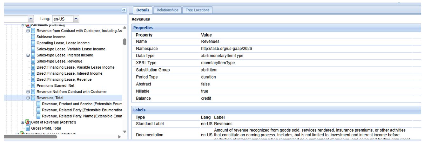The width and height of the screenshot is (424, 142).
Task: Click the Premiums Earned, Net element icon
Action: pos(33,85)
